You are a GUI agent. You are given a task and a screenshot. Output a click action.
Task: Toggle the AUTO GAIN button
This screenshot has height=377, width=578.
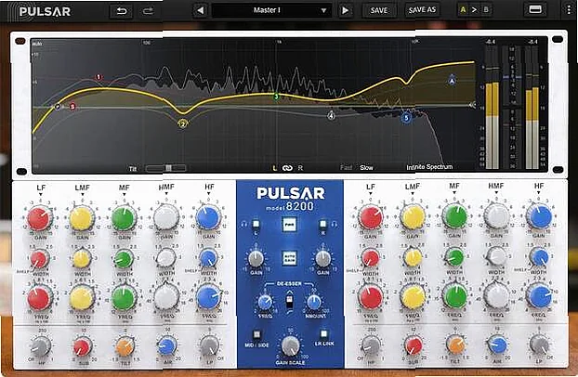(289, 258)
